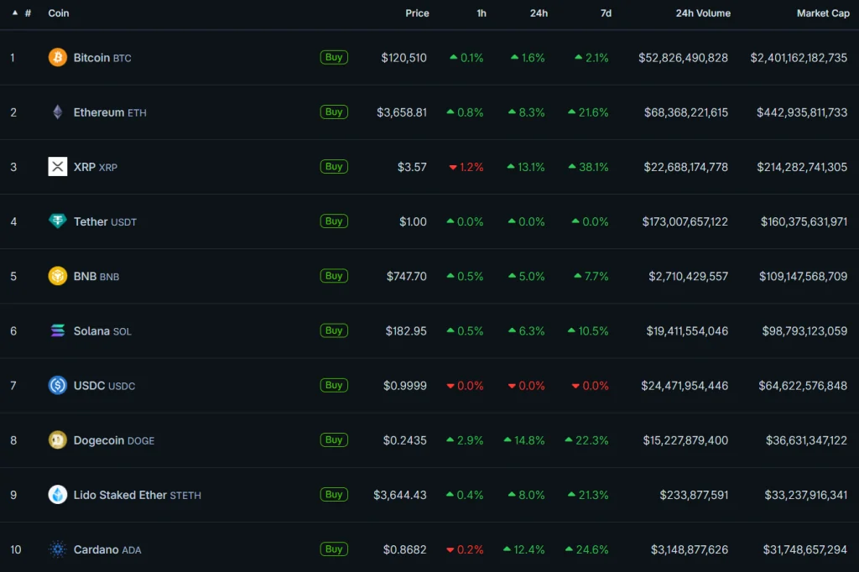Click Cardano market cap $31,748,657,294
Image resolution: width=859 pixels, height=572 pixels.
(x=804, y=549)
